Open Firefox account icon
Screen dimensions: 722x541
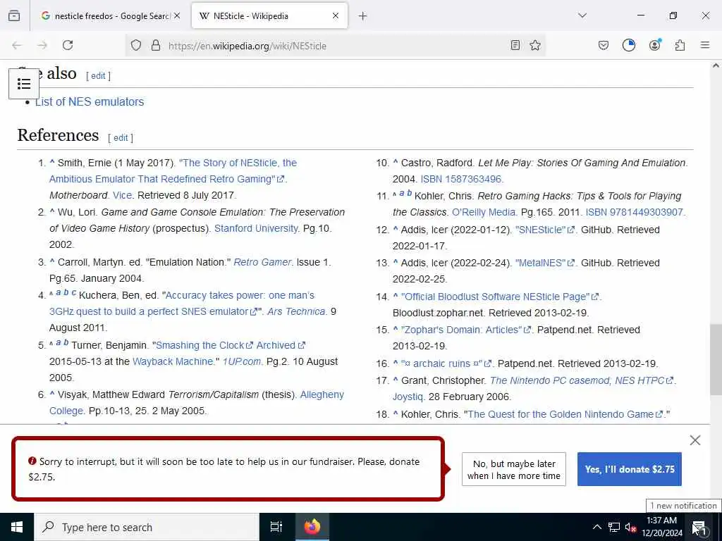coord(654,45)
